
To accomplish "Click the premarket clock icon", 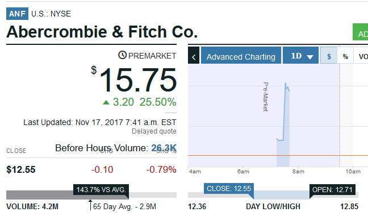I will coord(122,55).
